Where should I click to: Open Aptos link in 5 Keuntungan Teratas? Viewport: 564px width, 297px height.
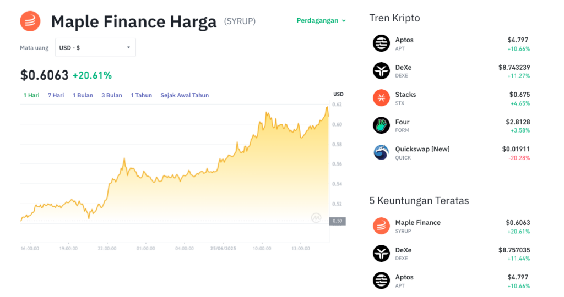click(404, 277)
